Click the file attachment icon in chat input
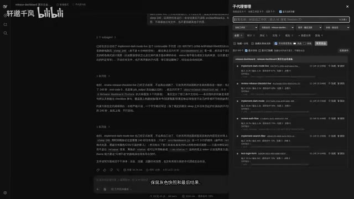This screenshot has width=354, height=199. (x=105, y=189)
